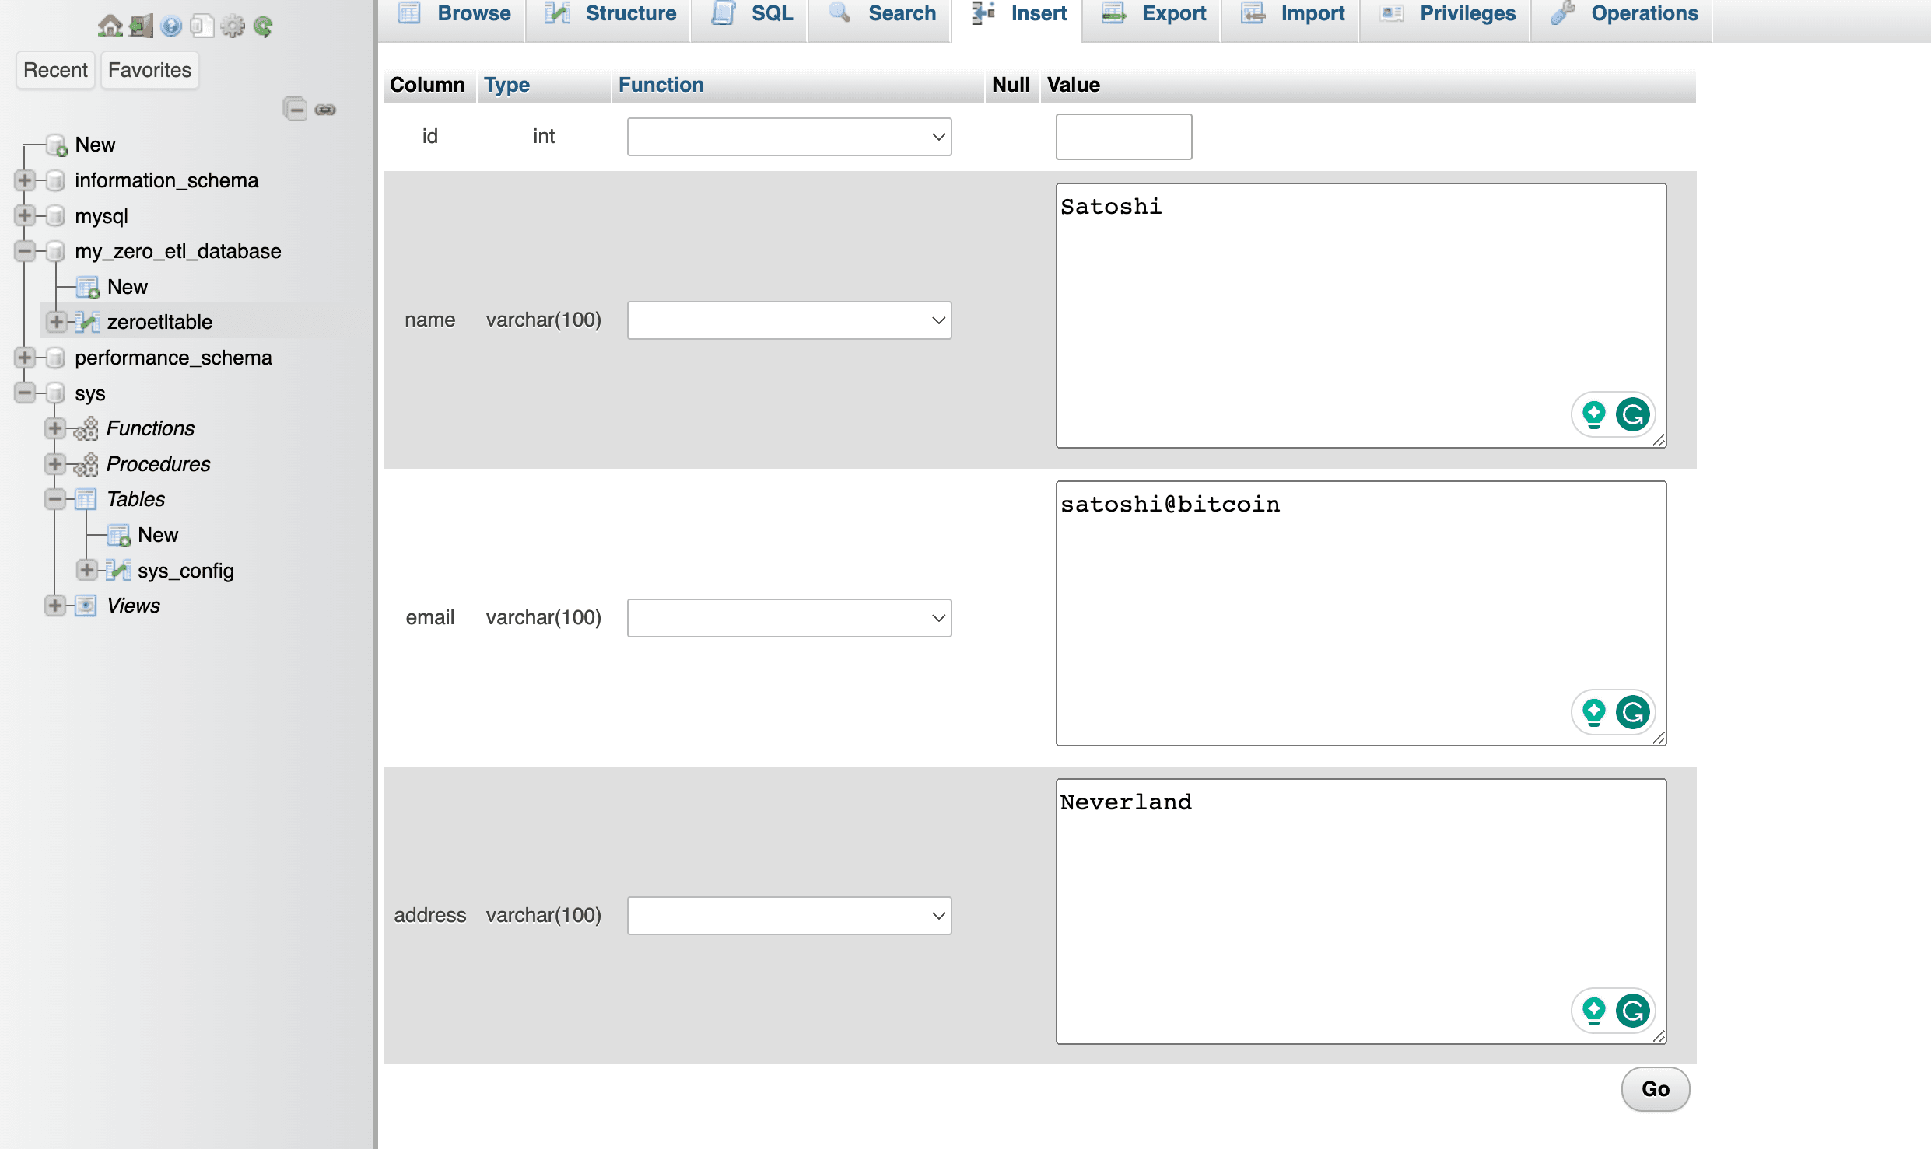Click Grammarly icon in email field
Viewport: 1931px width, 1149px height.
tap(1632, 712)
